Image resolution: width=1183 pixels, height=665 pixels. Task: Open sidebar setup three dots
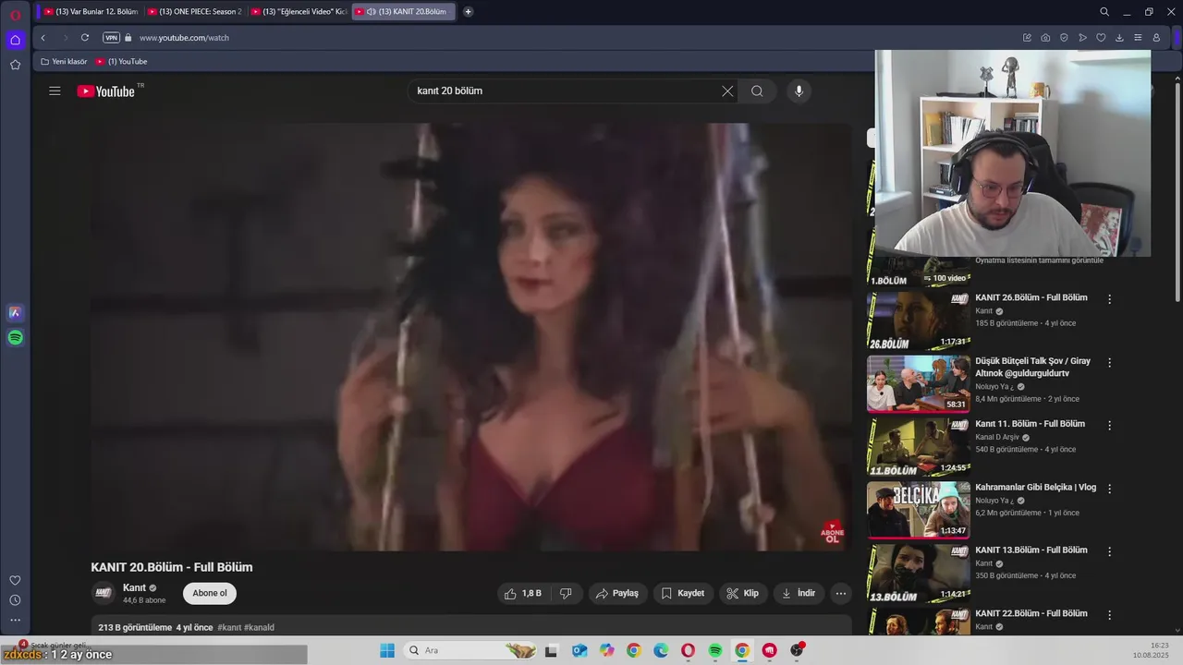point(15,620)
